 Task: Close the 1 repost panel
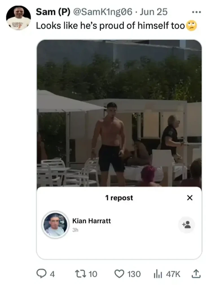[190, 198]
